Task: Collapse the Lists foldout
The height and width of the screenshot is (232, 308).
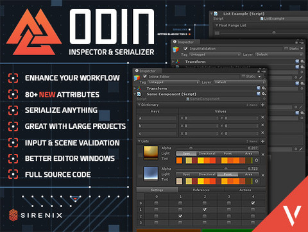Action: 139,141
